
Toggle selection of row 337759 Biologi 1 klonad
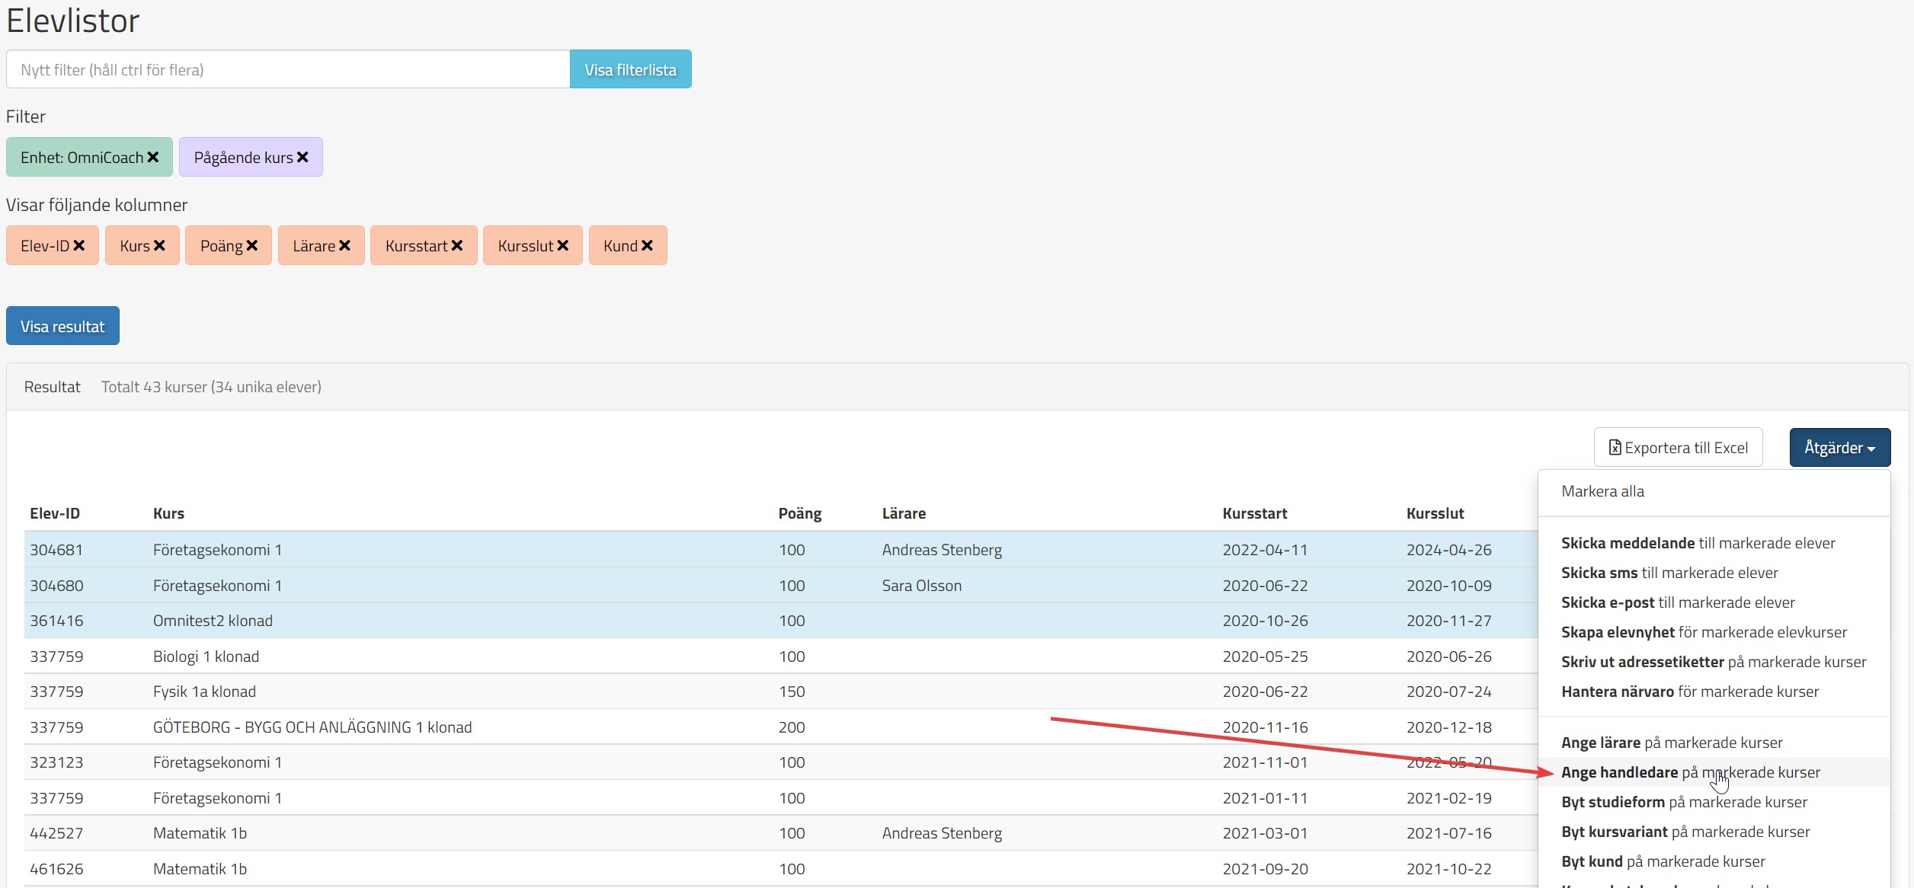(x=457, y=656)
